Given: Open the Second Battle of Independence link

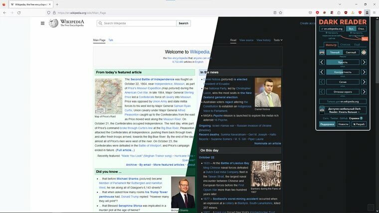Looking at the screenshot, I should [x=152, y=79].
